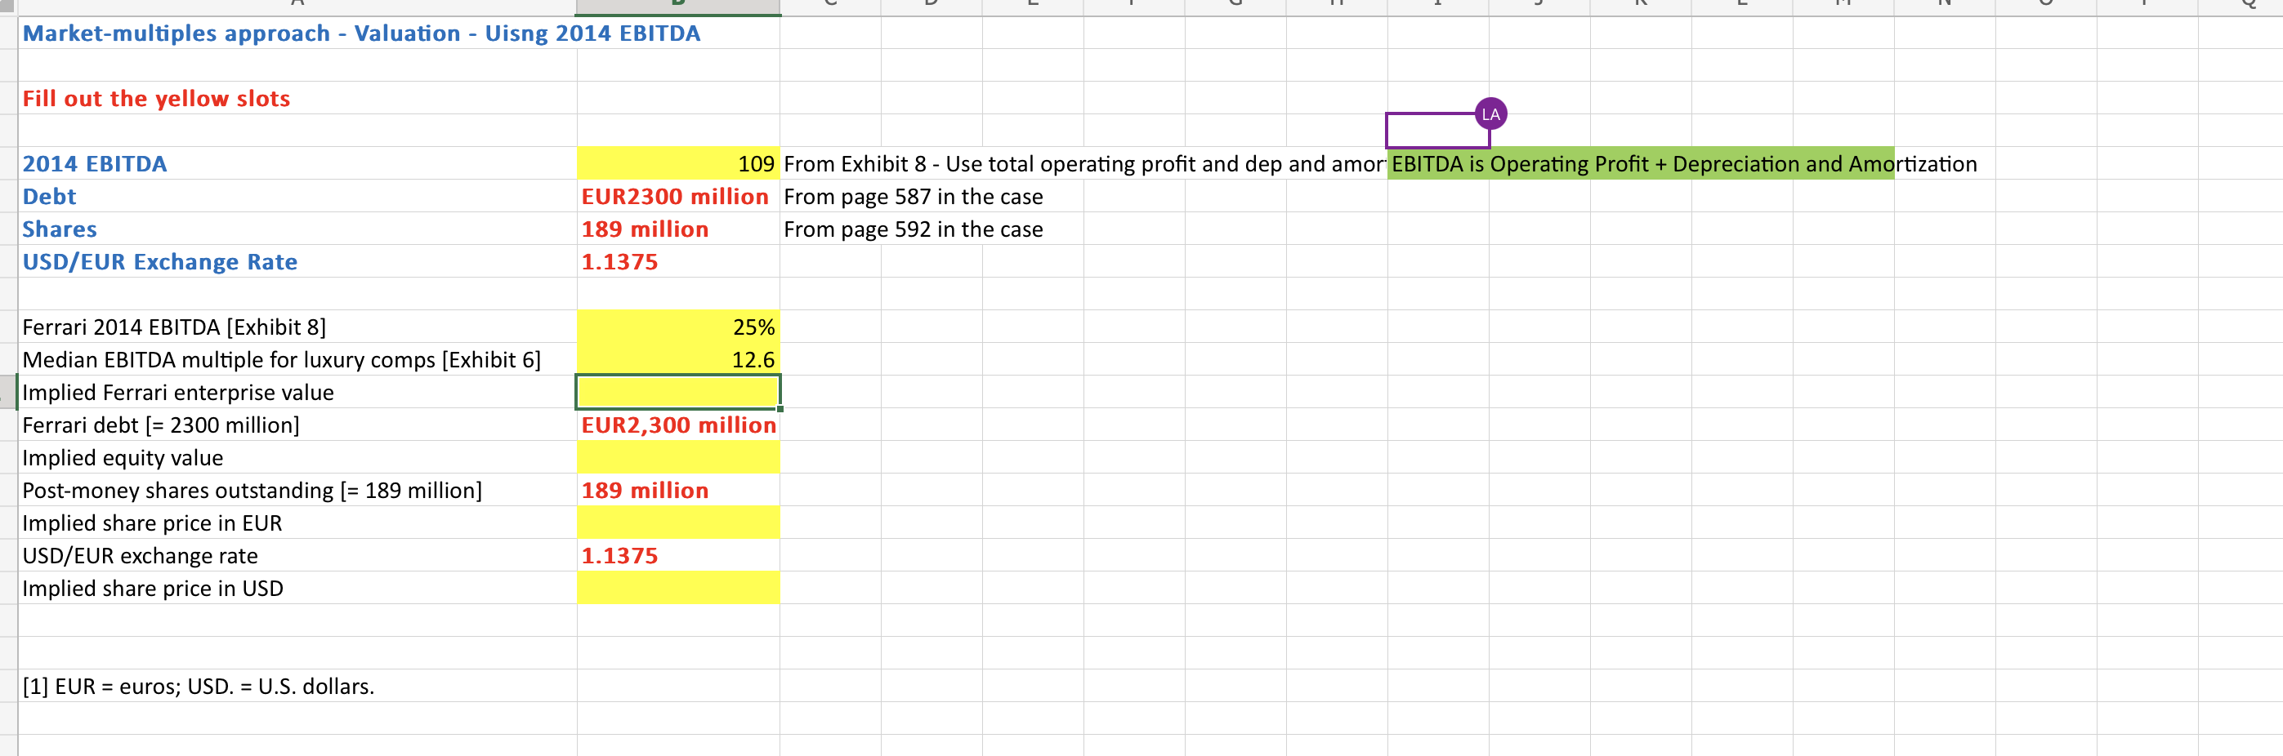Click column header B
The height and width of the screenshot is (756, 2283).
click(678, 4)
